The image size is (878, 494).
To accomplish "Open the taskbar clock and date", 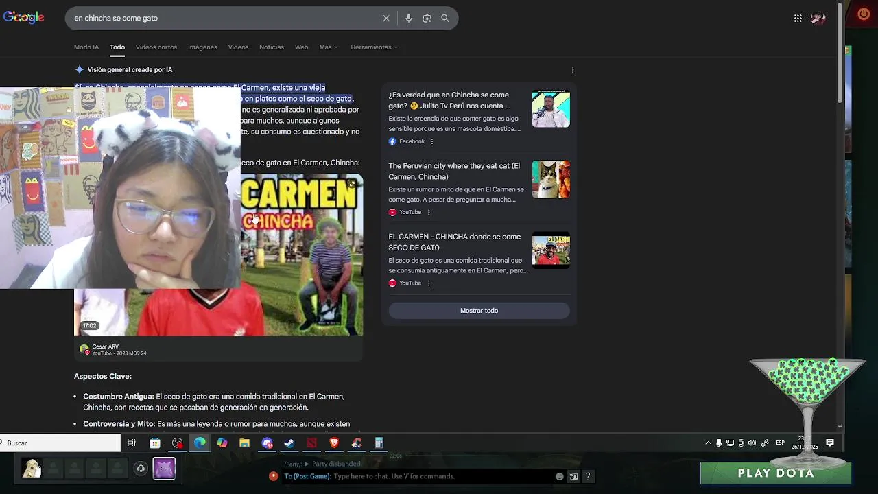I will click(x=806, y=443).
